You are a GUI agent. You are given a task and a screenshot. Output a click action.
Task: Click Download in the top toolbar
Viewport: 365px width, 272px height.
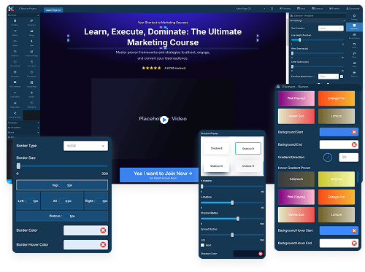click(353, 9)
